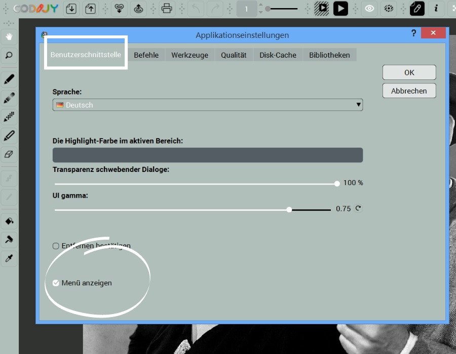Click the dark Highlight-Farbe color bar
The image size is (456, 354).
[208, 155]
